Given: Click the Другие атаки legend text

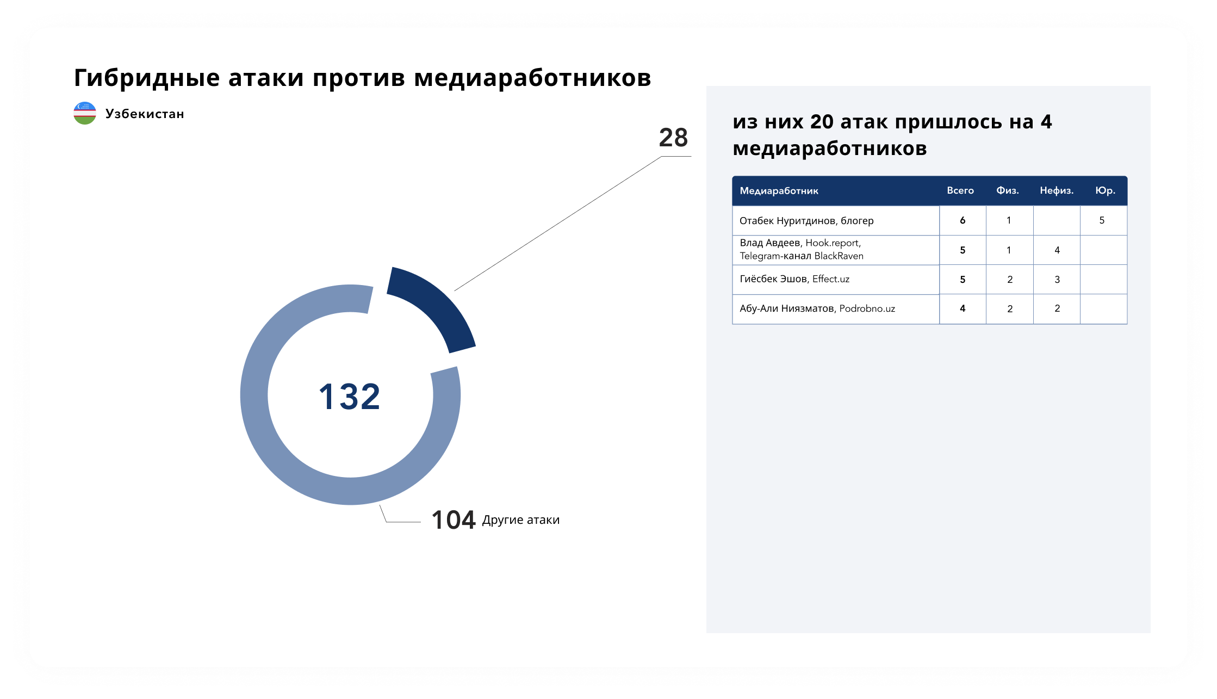Looking at the screenshot, I should 521,520.
